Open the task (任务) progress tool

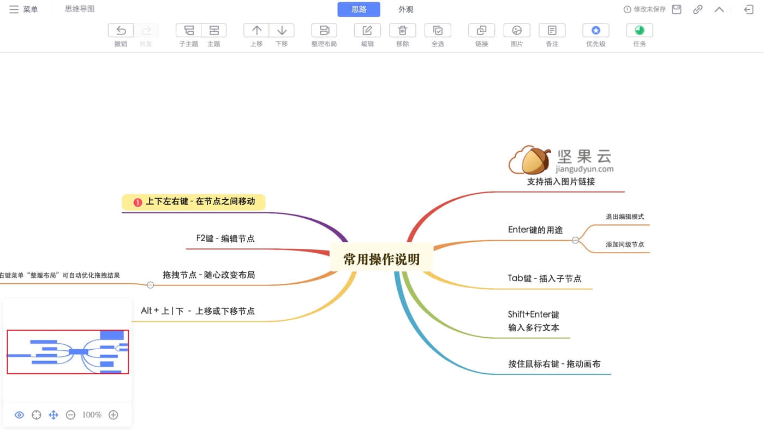(x=640, y=31)
